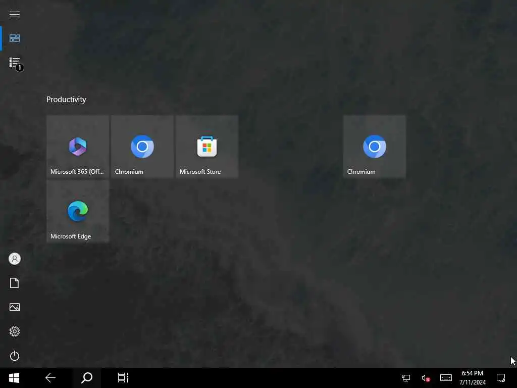Open the touch keyboard icon
The image size is (517, 388).
[446, 378]
